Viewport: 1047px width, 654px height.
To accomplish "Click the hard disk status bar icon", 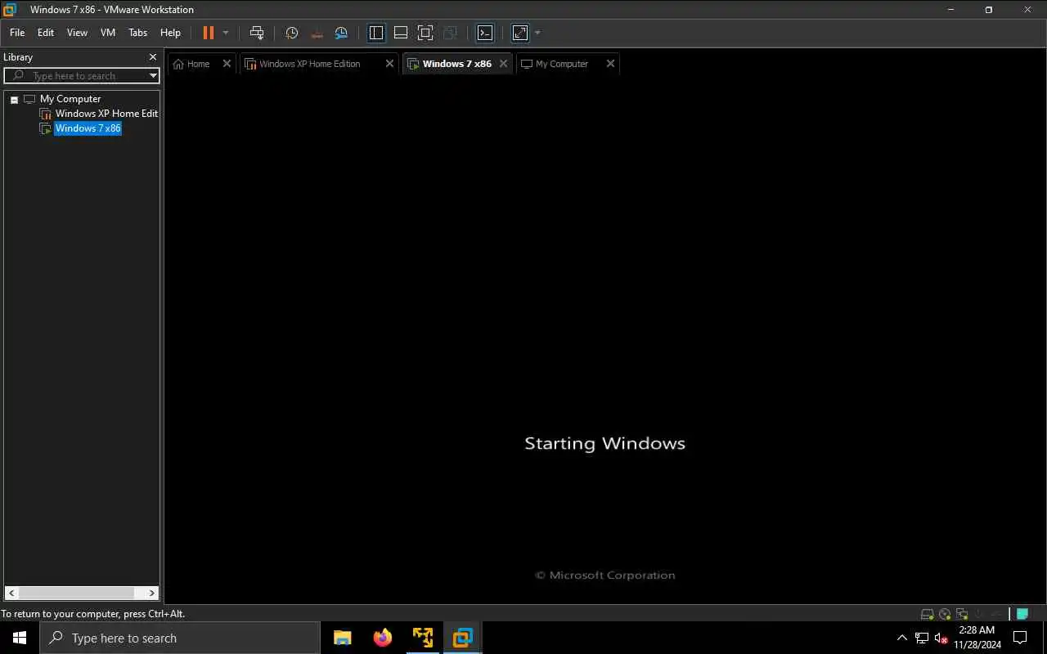I will coord(927,614).
